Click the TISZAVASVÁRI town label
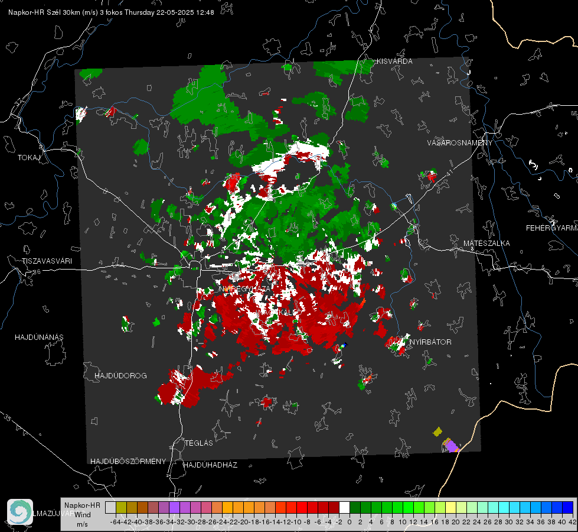Image resolution: width=578 pixels, height=532 pixels. click(x=47, y=261)
